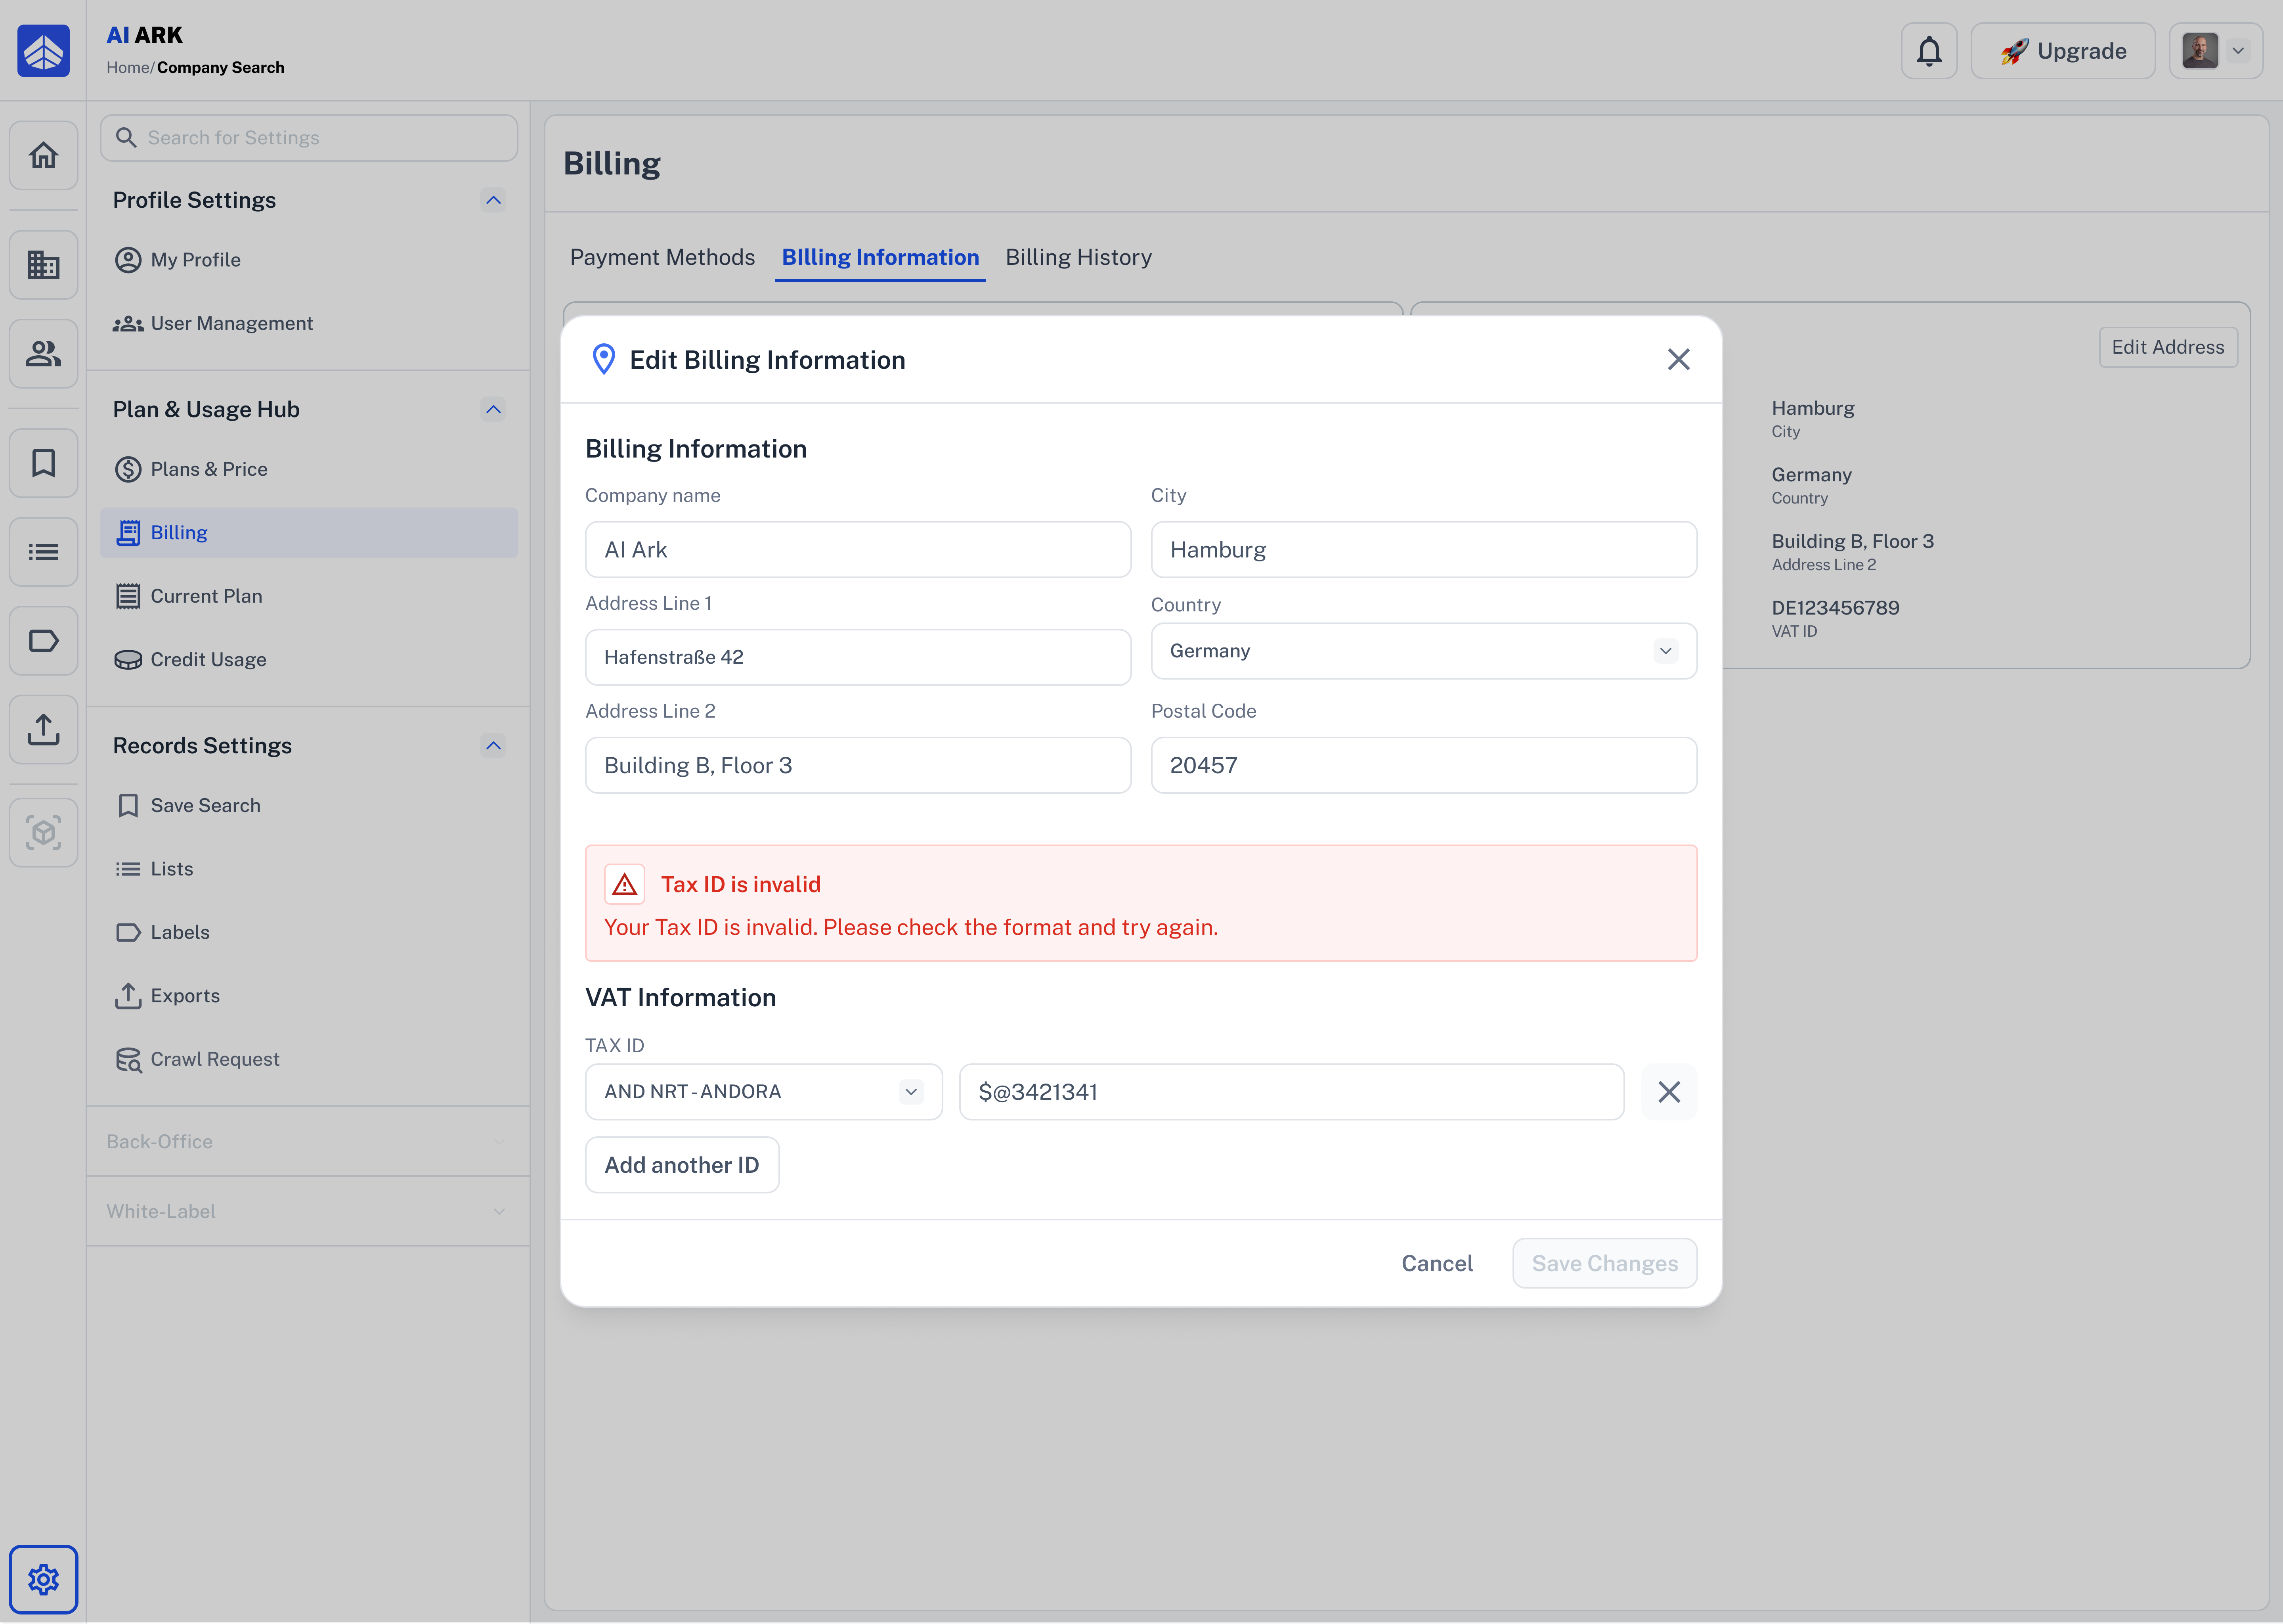
Task: Open the account menu chevron
Action: (2238, 51)
